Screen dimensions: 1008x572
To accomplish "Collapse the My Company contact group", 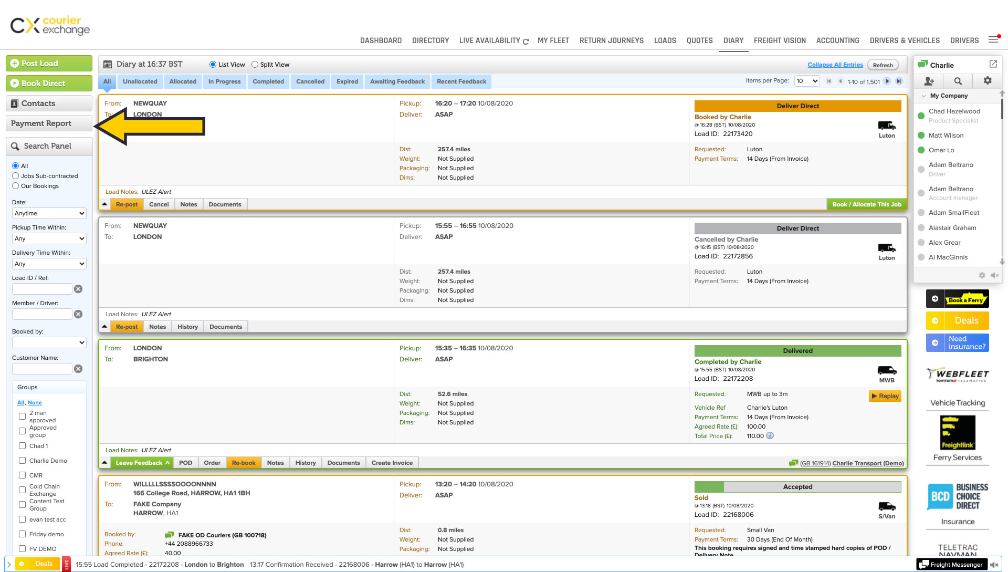I will [923, 96].
